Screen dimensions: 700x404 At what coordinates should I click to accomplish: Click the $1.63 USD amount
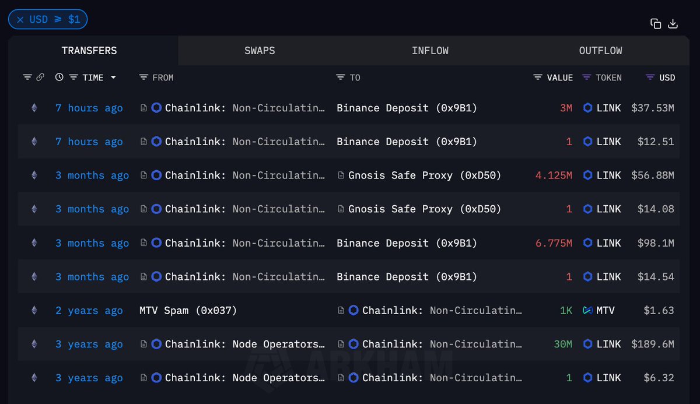(659, 311)
